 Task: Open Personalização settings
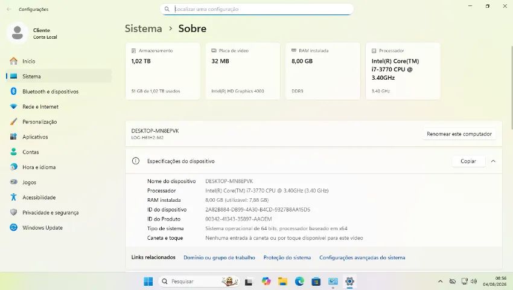(x=59, y=121)
